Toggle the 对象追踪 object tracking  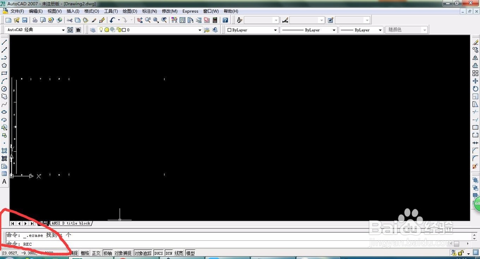[143, 253]
